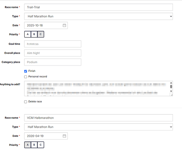Image resolution: width=182 pixels, height=151 pixels.
Task: Choose priority A for VCM Halbmarathon
Action: [x=28, y=145]
